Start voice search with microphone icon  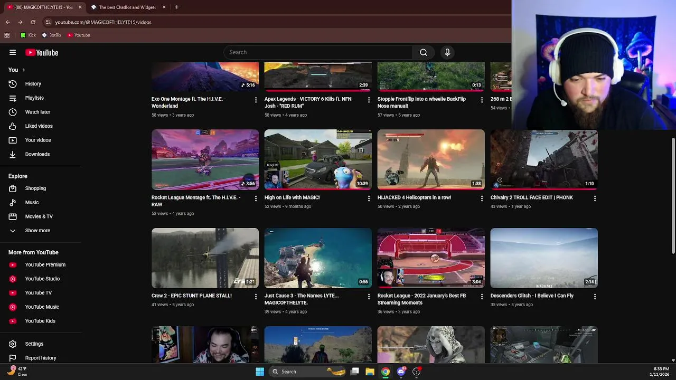(447, 52)
